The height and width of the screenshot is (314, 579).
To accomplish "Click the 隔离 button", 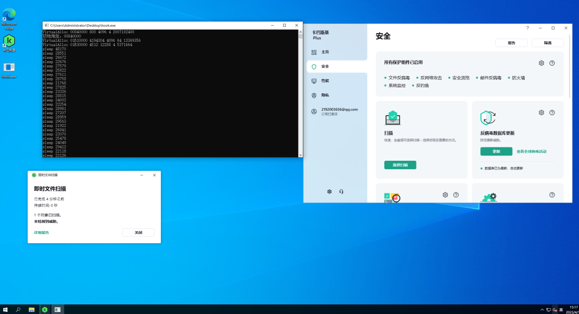I will tap(547, 43).
